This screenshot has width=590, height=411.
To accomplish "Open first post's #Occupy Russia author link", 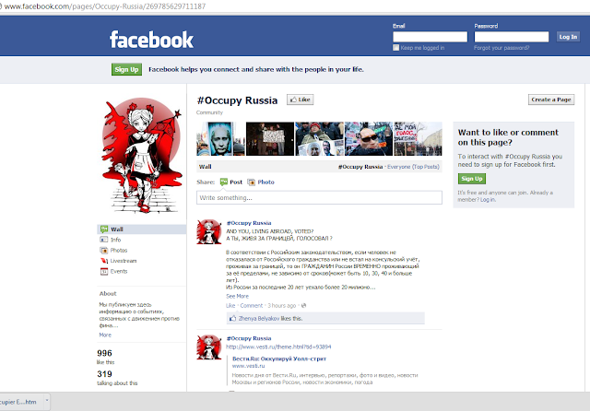I will (248, 223).
